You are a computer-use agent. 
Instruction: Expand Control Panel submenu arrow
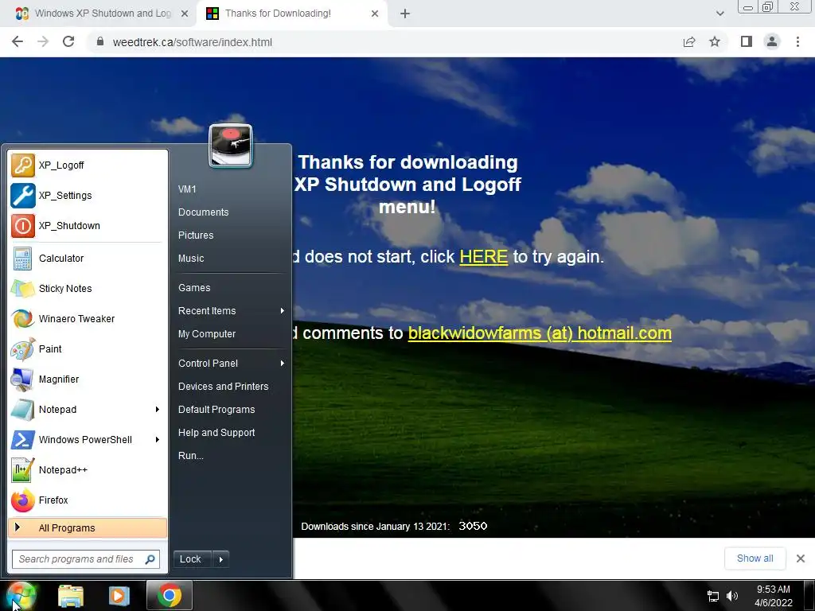pyautogui.click(x=283, y=363)
